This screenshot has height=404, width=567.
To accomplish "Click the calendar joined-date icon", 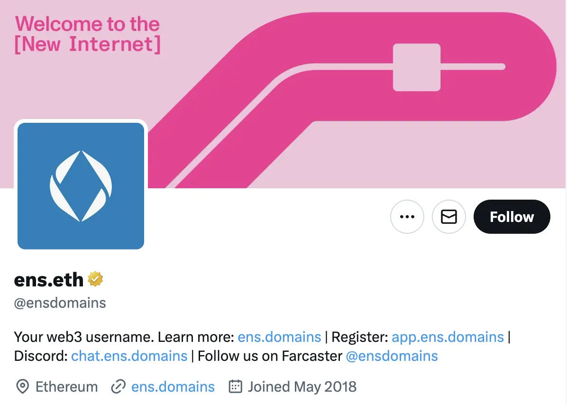I will pyautogui.click(x=235, y=387).
